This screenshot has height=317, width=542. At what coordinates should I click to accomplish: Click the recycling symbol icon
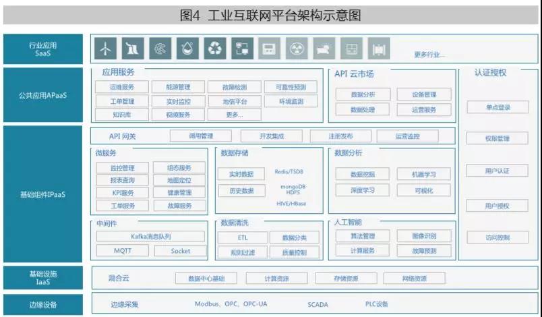pos(214,49)
